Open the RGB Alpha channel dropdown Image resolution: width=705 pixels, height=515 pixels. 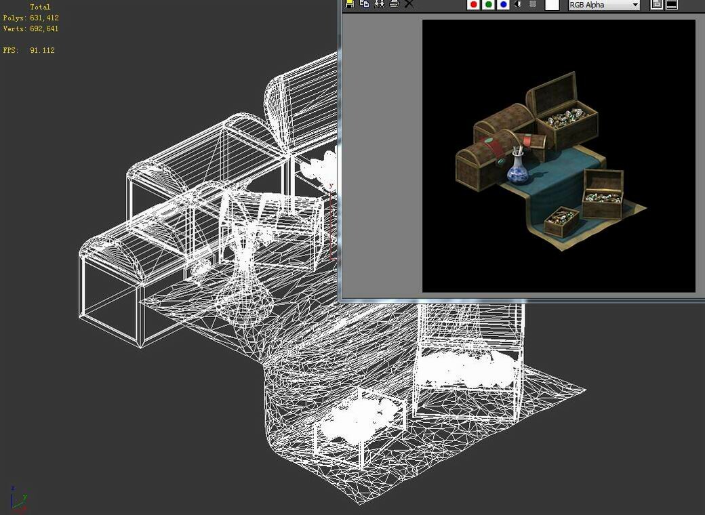point(604,5)
